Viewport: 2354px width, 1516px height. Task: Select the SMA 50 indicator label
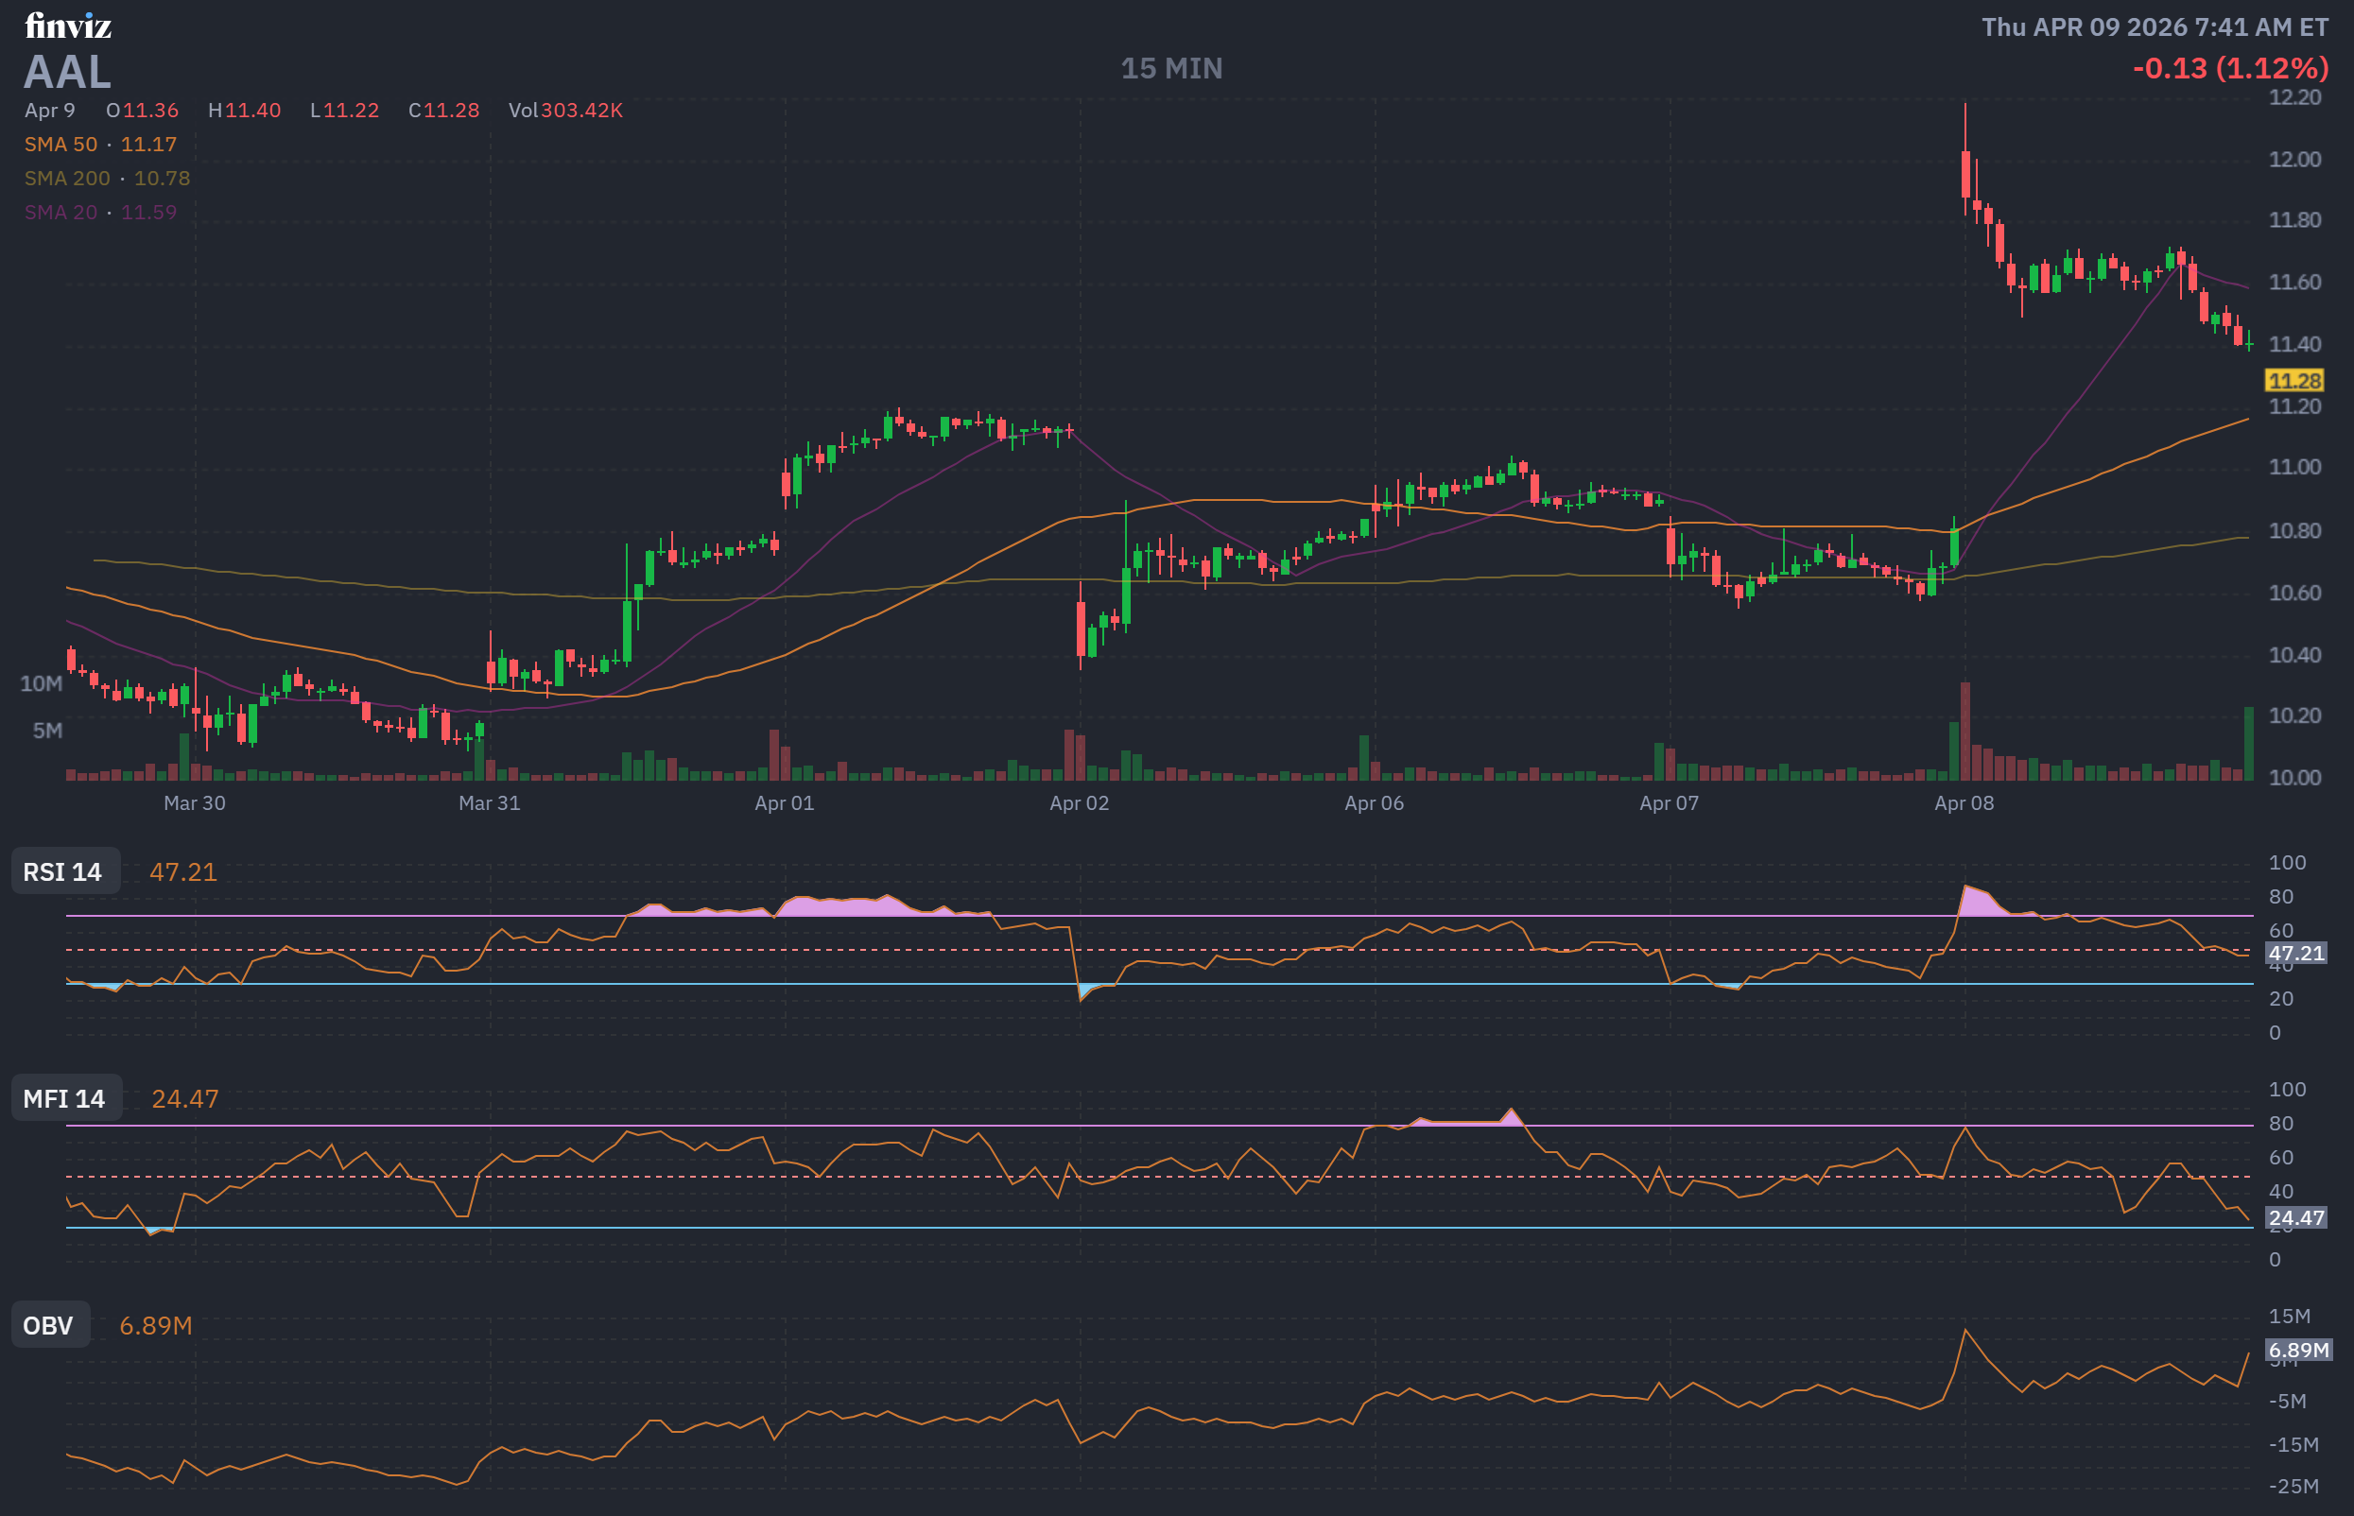point(61,145)
